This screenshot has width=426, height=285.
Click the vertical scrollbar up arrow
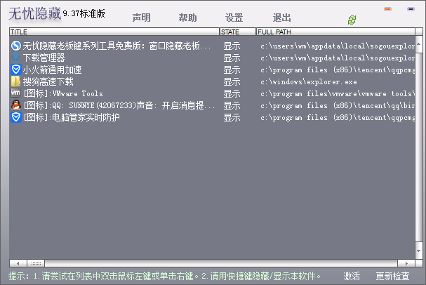[x=419, y=44]
